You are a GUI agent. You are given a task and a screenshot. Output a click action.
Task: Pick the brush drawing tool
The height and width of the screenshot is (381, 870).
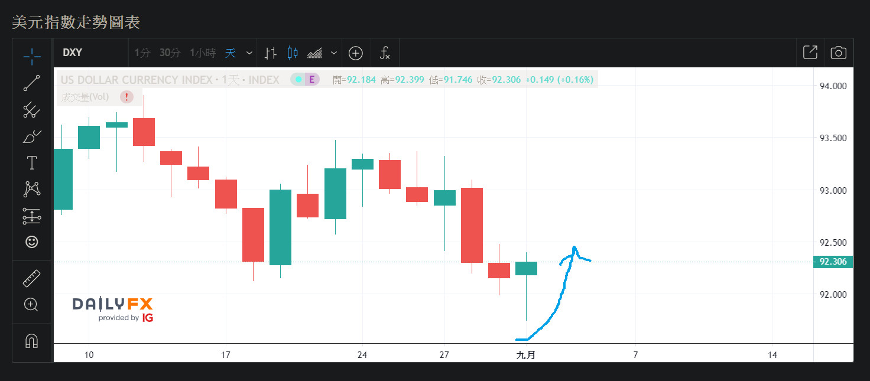pos(32,136)
